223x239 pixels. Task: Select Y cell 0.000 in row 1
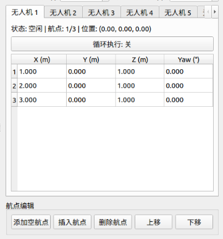[x=91, y=72]
